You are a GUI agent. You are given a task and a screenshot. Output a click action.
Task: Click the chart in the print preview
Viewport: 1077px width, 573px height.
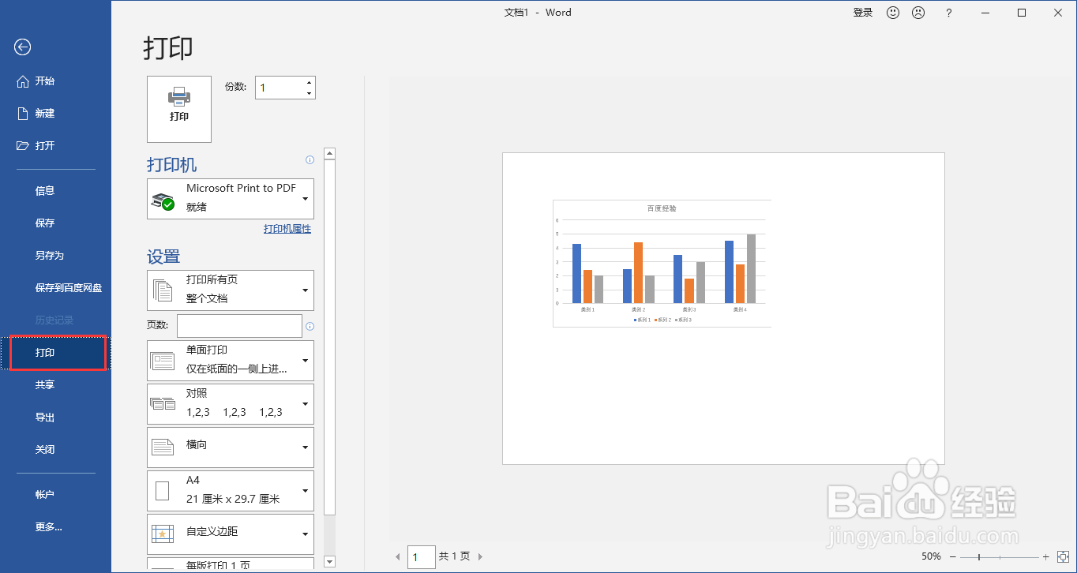[x=662, y=264]
